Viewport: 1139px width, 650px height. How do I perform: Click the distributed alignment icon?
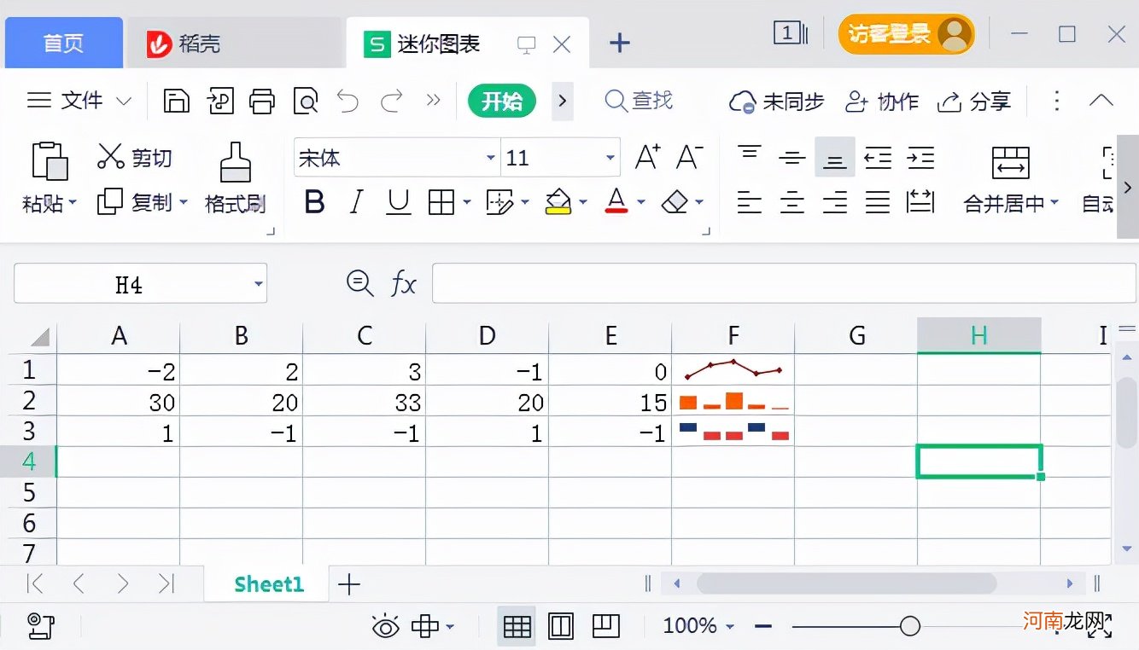tap(920, 202)
